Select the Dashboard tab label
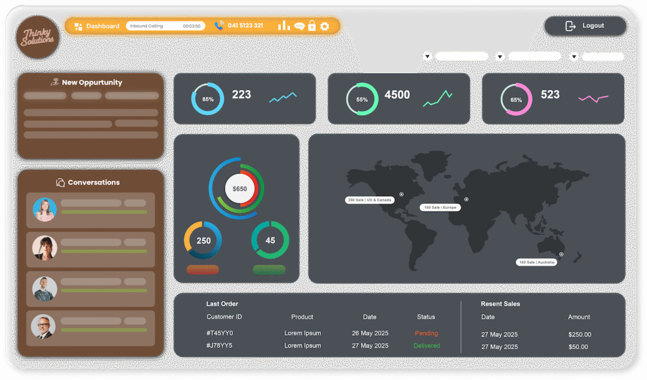This screenshot has height=380, width=647. (x=102, y=27)
